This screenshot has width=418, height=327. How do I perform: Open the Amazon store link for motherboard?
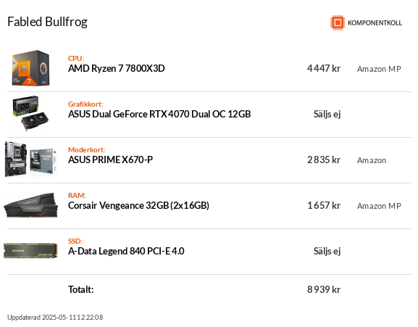[x=372, y=160]
